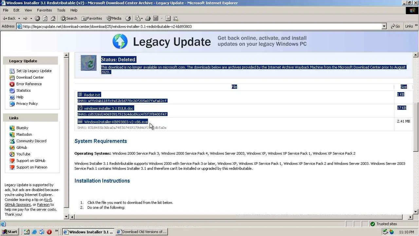Refresh the page with the Refresh icon
The image size is (419, 236).
tap(45, 18)
